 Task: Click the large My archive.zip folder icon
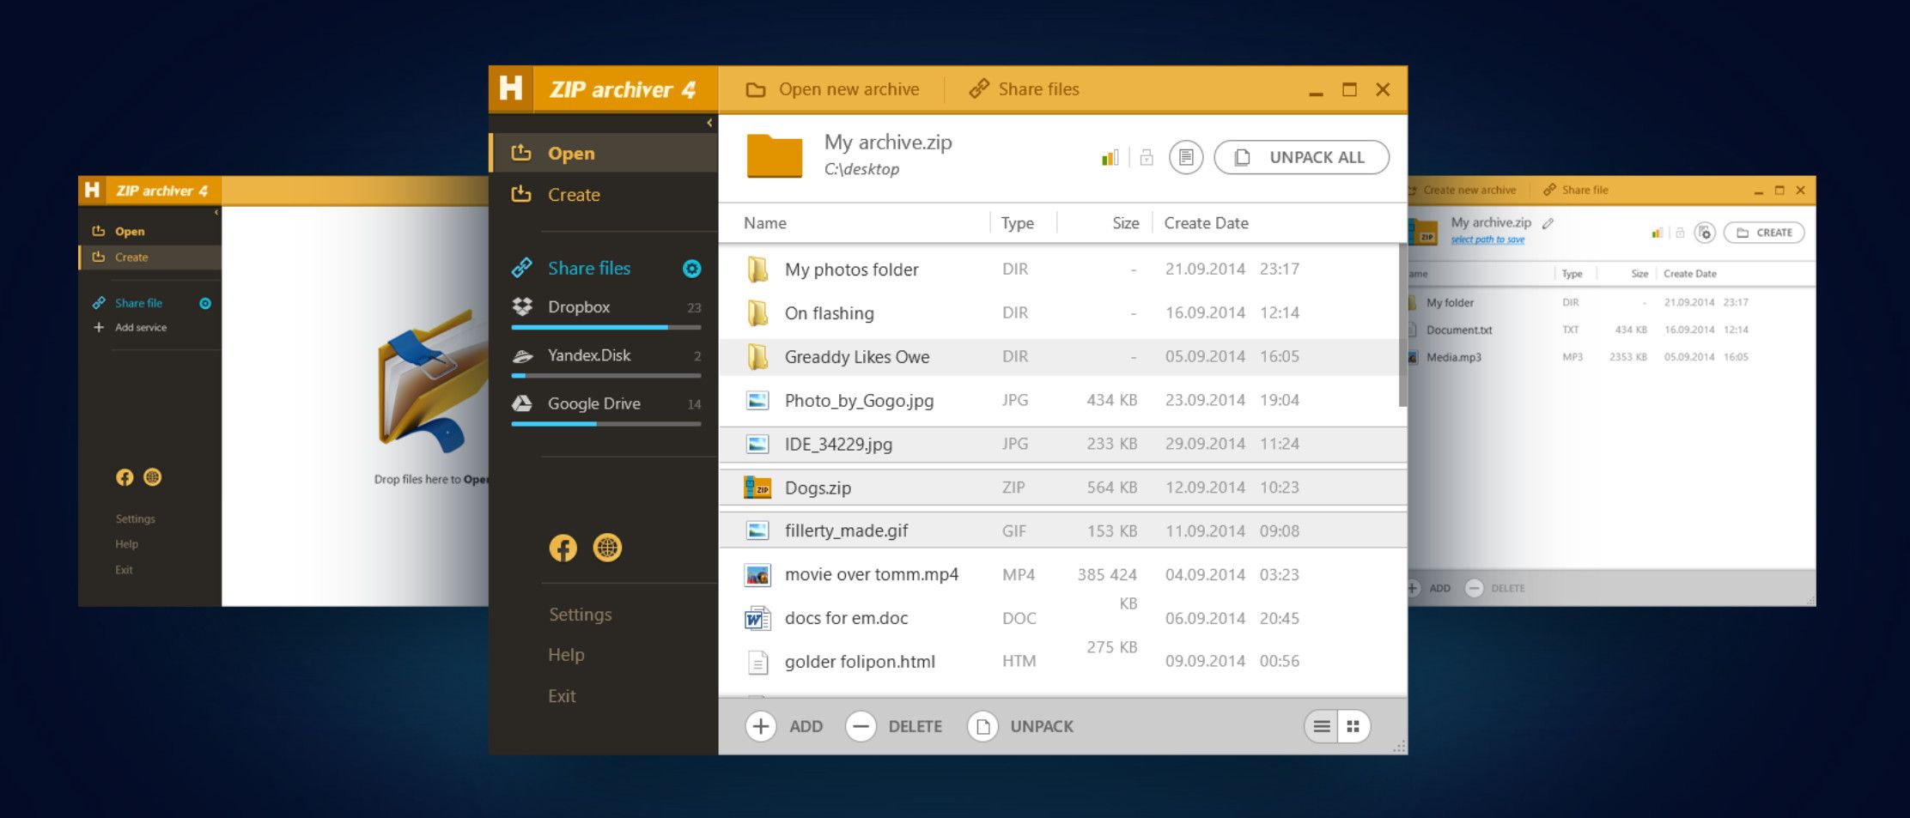[774, 156]
